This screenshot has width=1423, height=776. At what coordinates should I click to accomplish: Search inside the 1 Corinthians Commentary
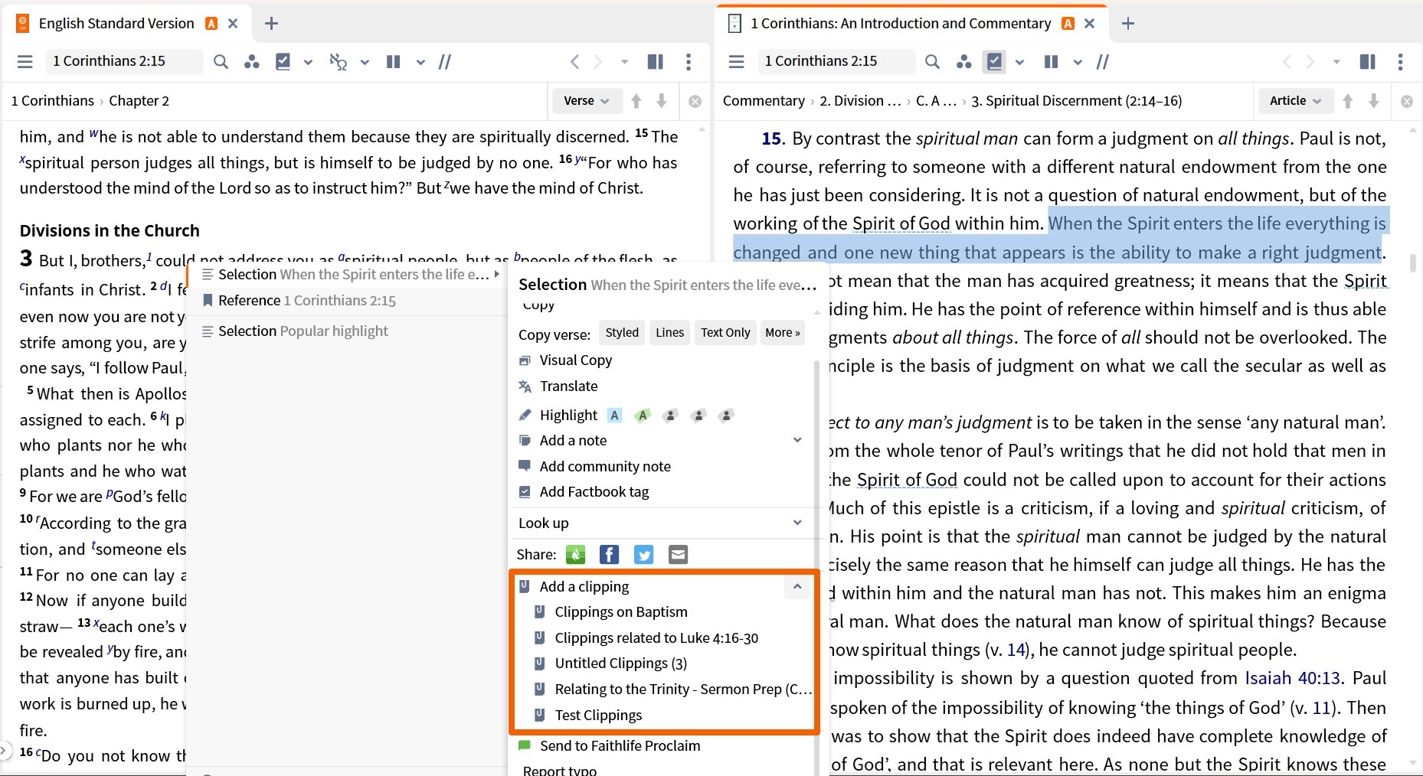coord(932,62)
